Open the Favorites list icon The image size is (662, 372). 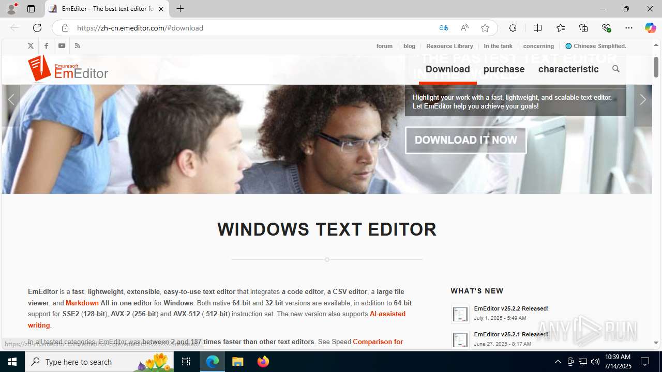click(561, 28)
